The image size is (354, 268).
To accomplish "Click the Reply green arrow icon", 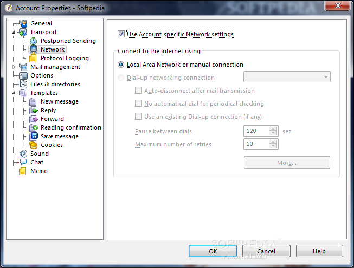I will [34, 110].
